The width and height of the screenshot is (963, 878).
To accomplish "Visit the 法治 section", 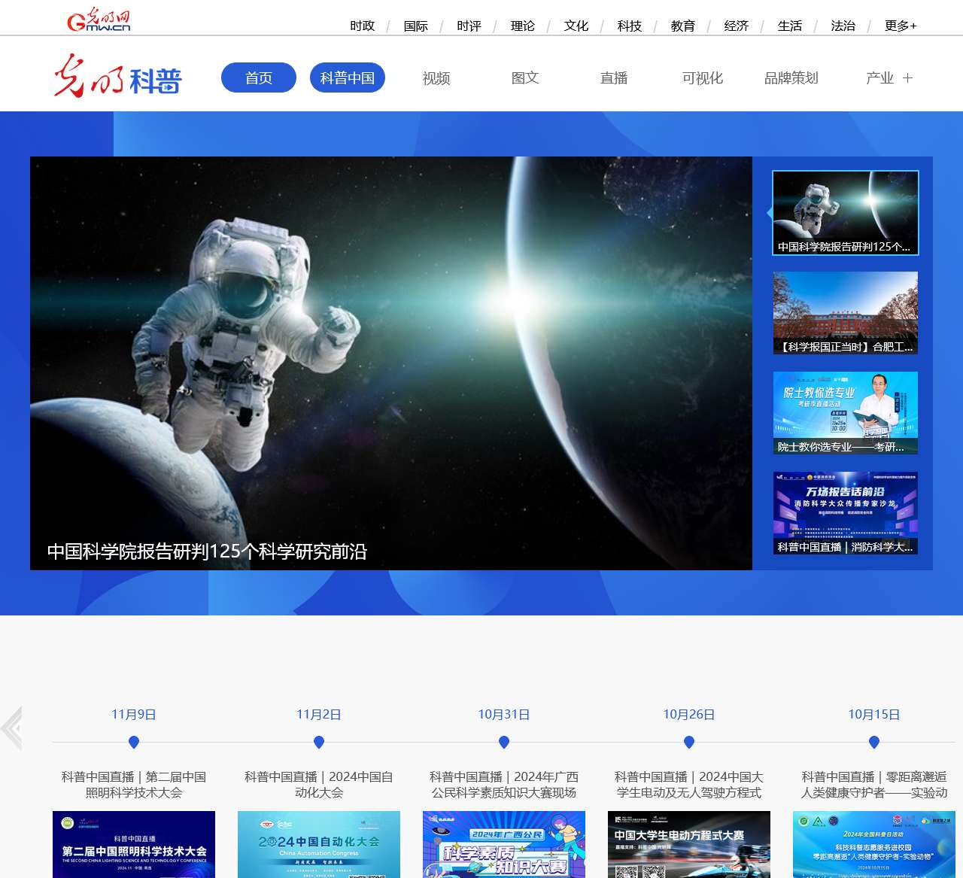I will tap(843, 26).
